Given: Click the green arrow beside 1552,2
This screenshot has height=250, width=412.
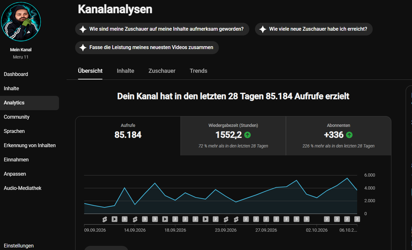Looking at the screenshot, I should pos(247,135).
